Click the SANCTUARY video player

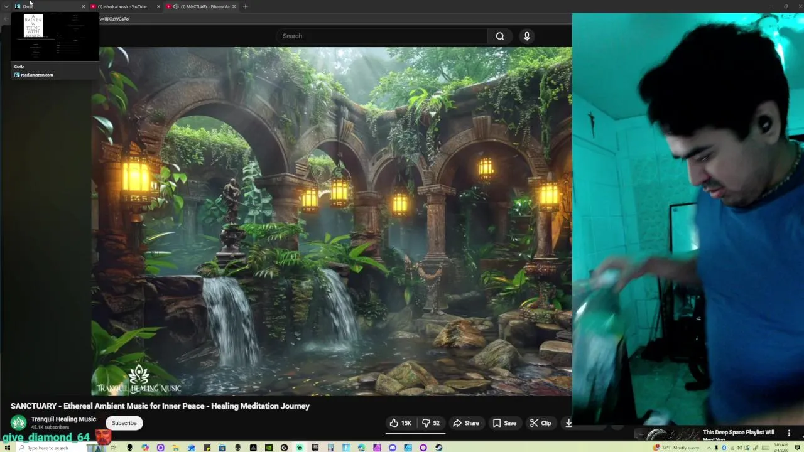[x=332, y=222]
